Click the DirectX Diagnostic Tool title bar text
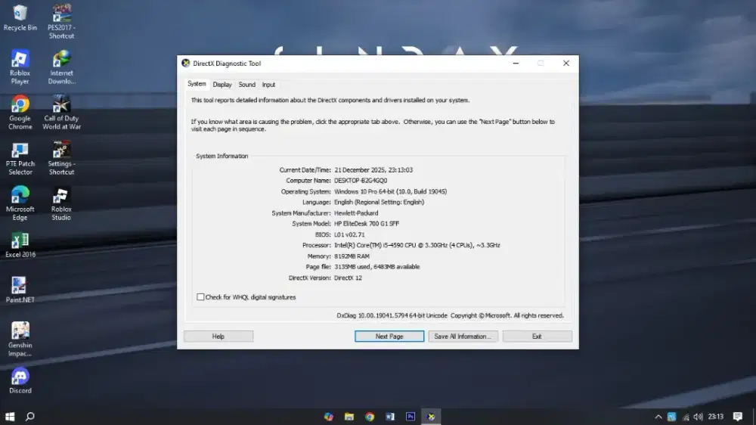Image resolution: width=756 pixels, height=425 pixels. [x=227, y=64]
